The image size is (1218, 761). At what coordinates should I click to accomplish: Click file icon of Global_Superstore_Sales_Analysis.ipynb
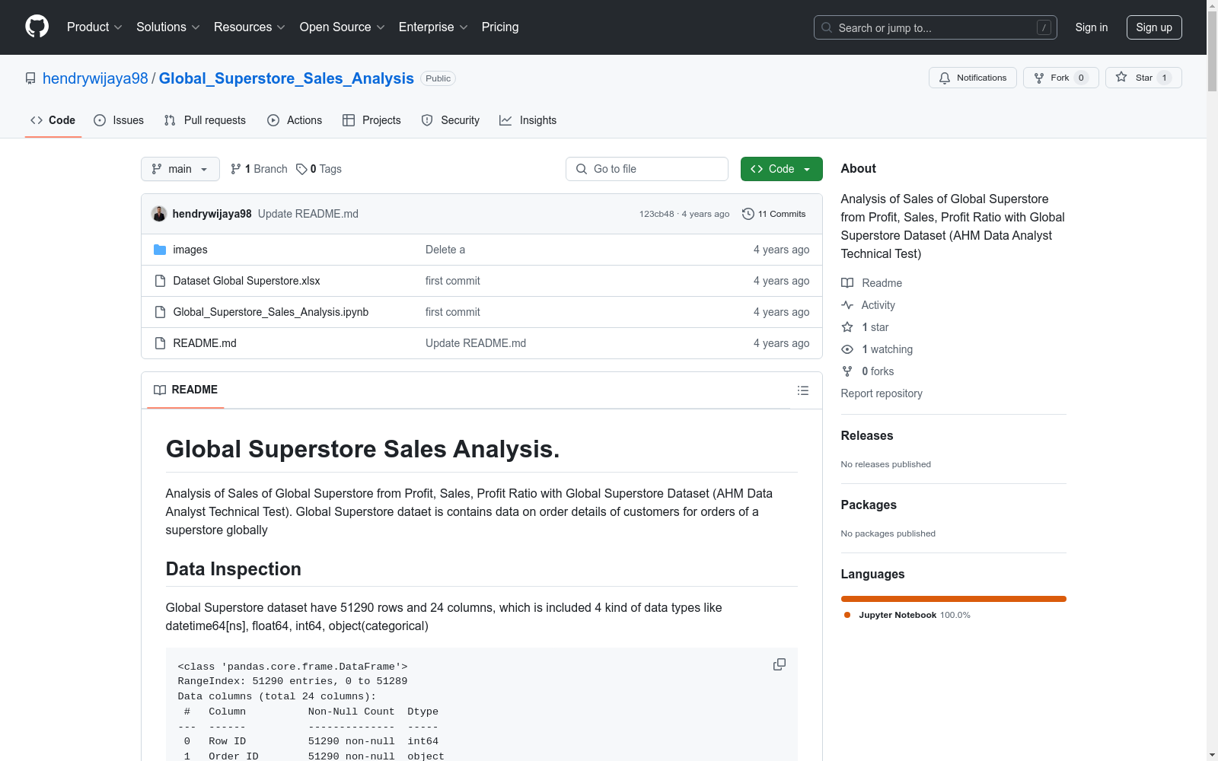tap(160, 312)
